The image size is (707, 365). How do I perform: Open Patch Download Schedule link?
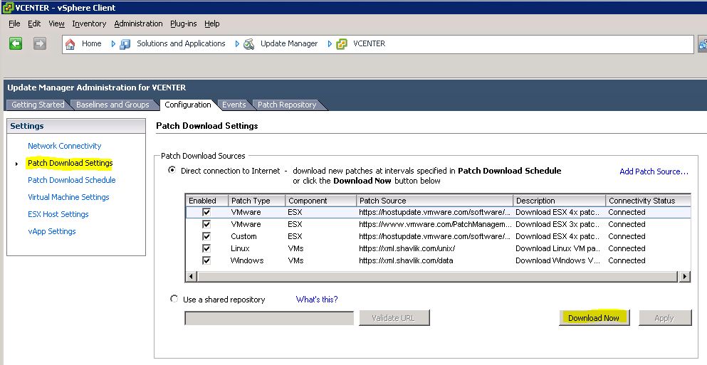pos(72,180)
